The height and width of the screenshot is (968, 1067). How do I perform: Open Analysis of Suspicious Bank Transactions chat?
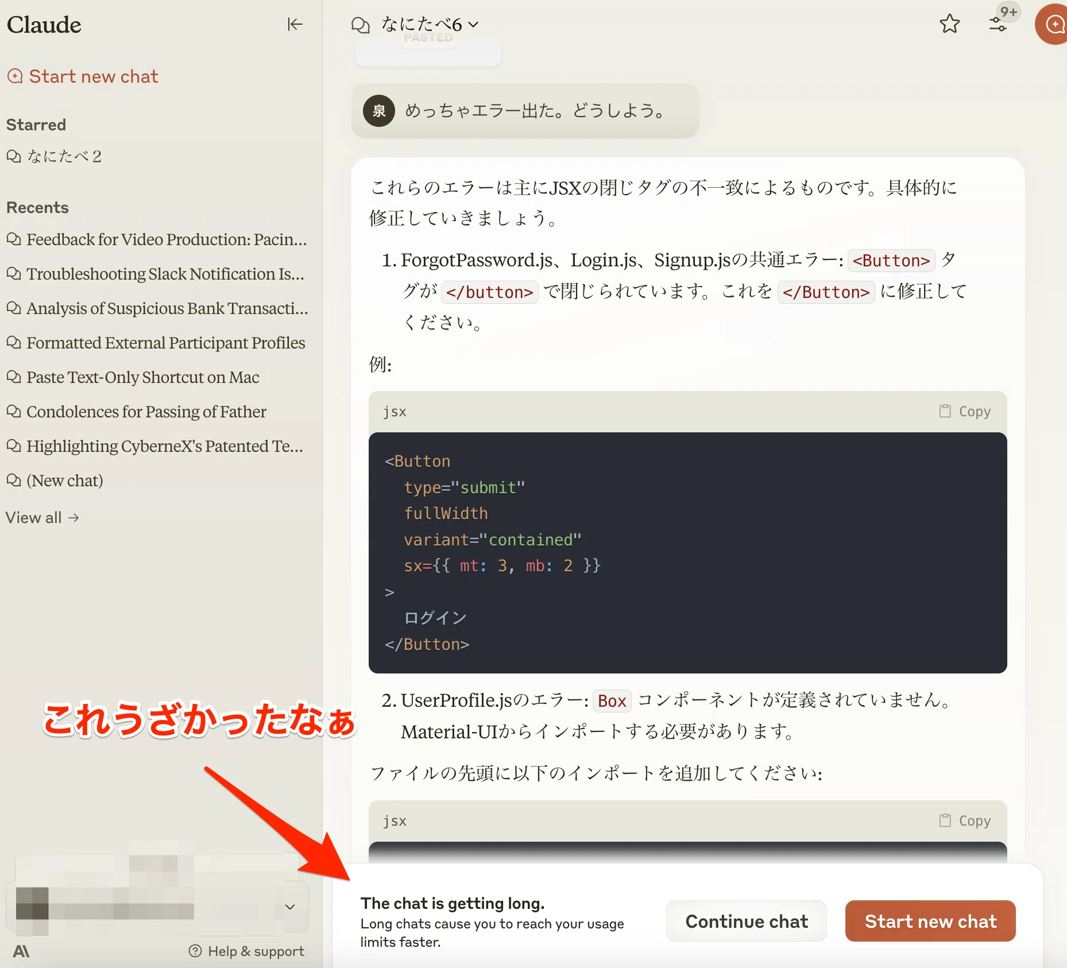[157, 308]
